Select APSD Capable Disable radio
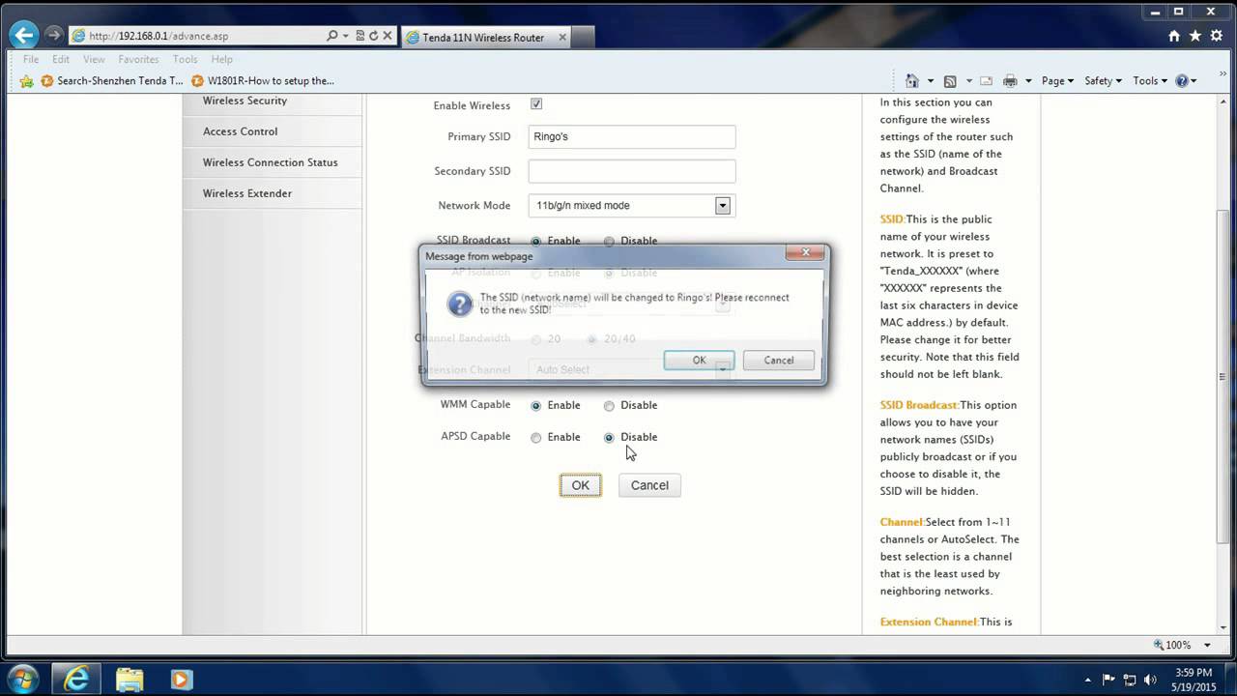 (x=609, y=438)
